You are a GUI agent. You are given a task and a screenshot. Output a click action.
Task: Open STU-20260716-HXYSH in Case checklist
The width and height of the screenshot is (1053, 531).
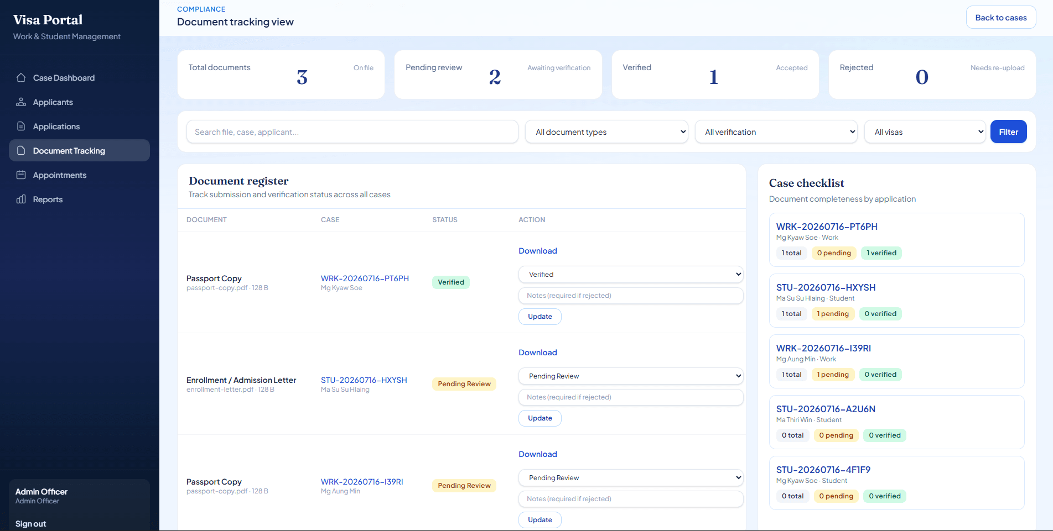[x=826, y=287]
